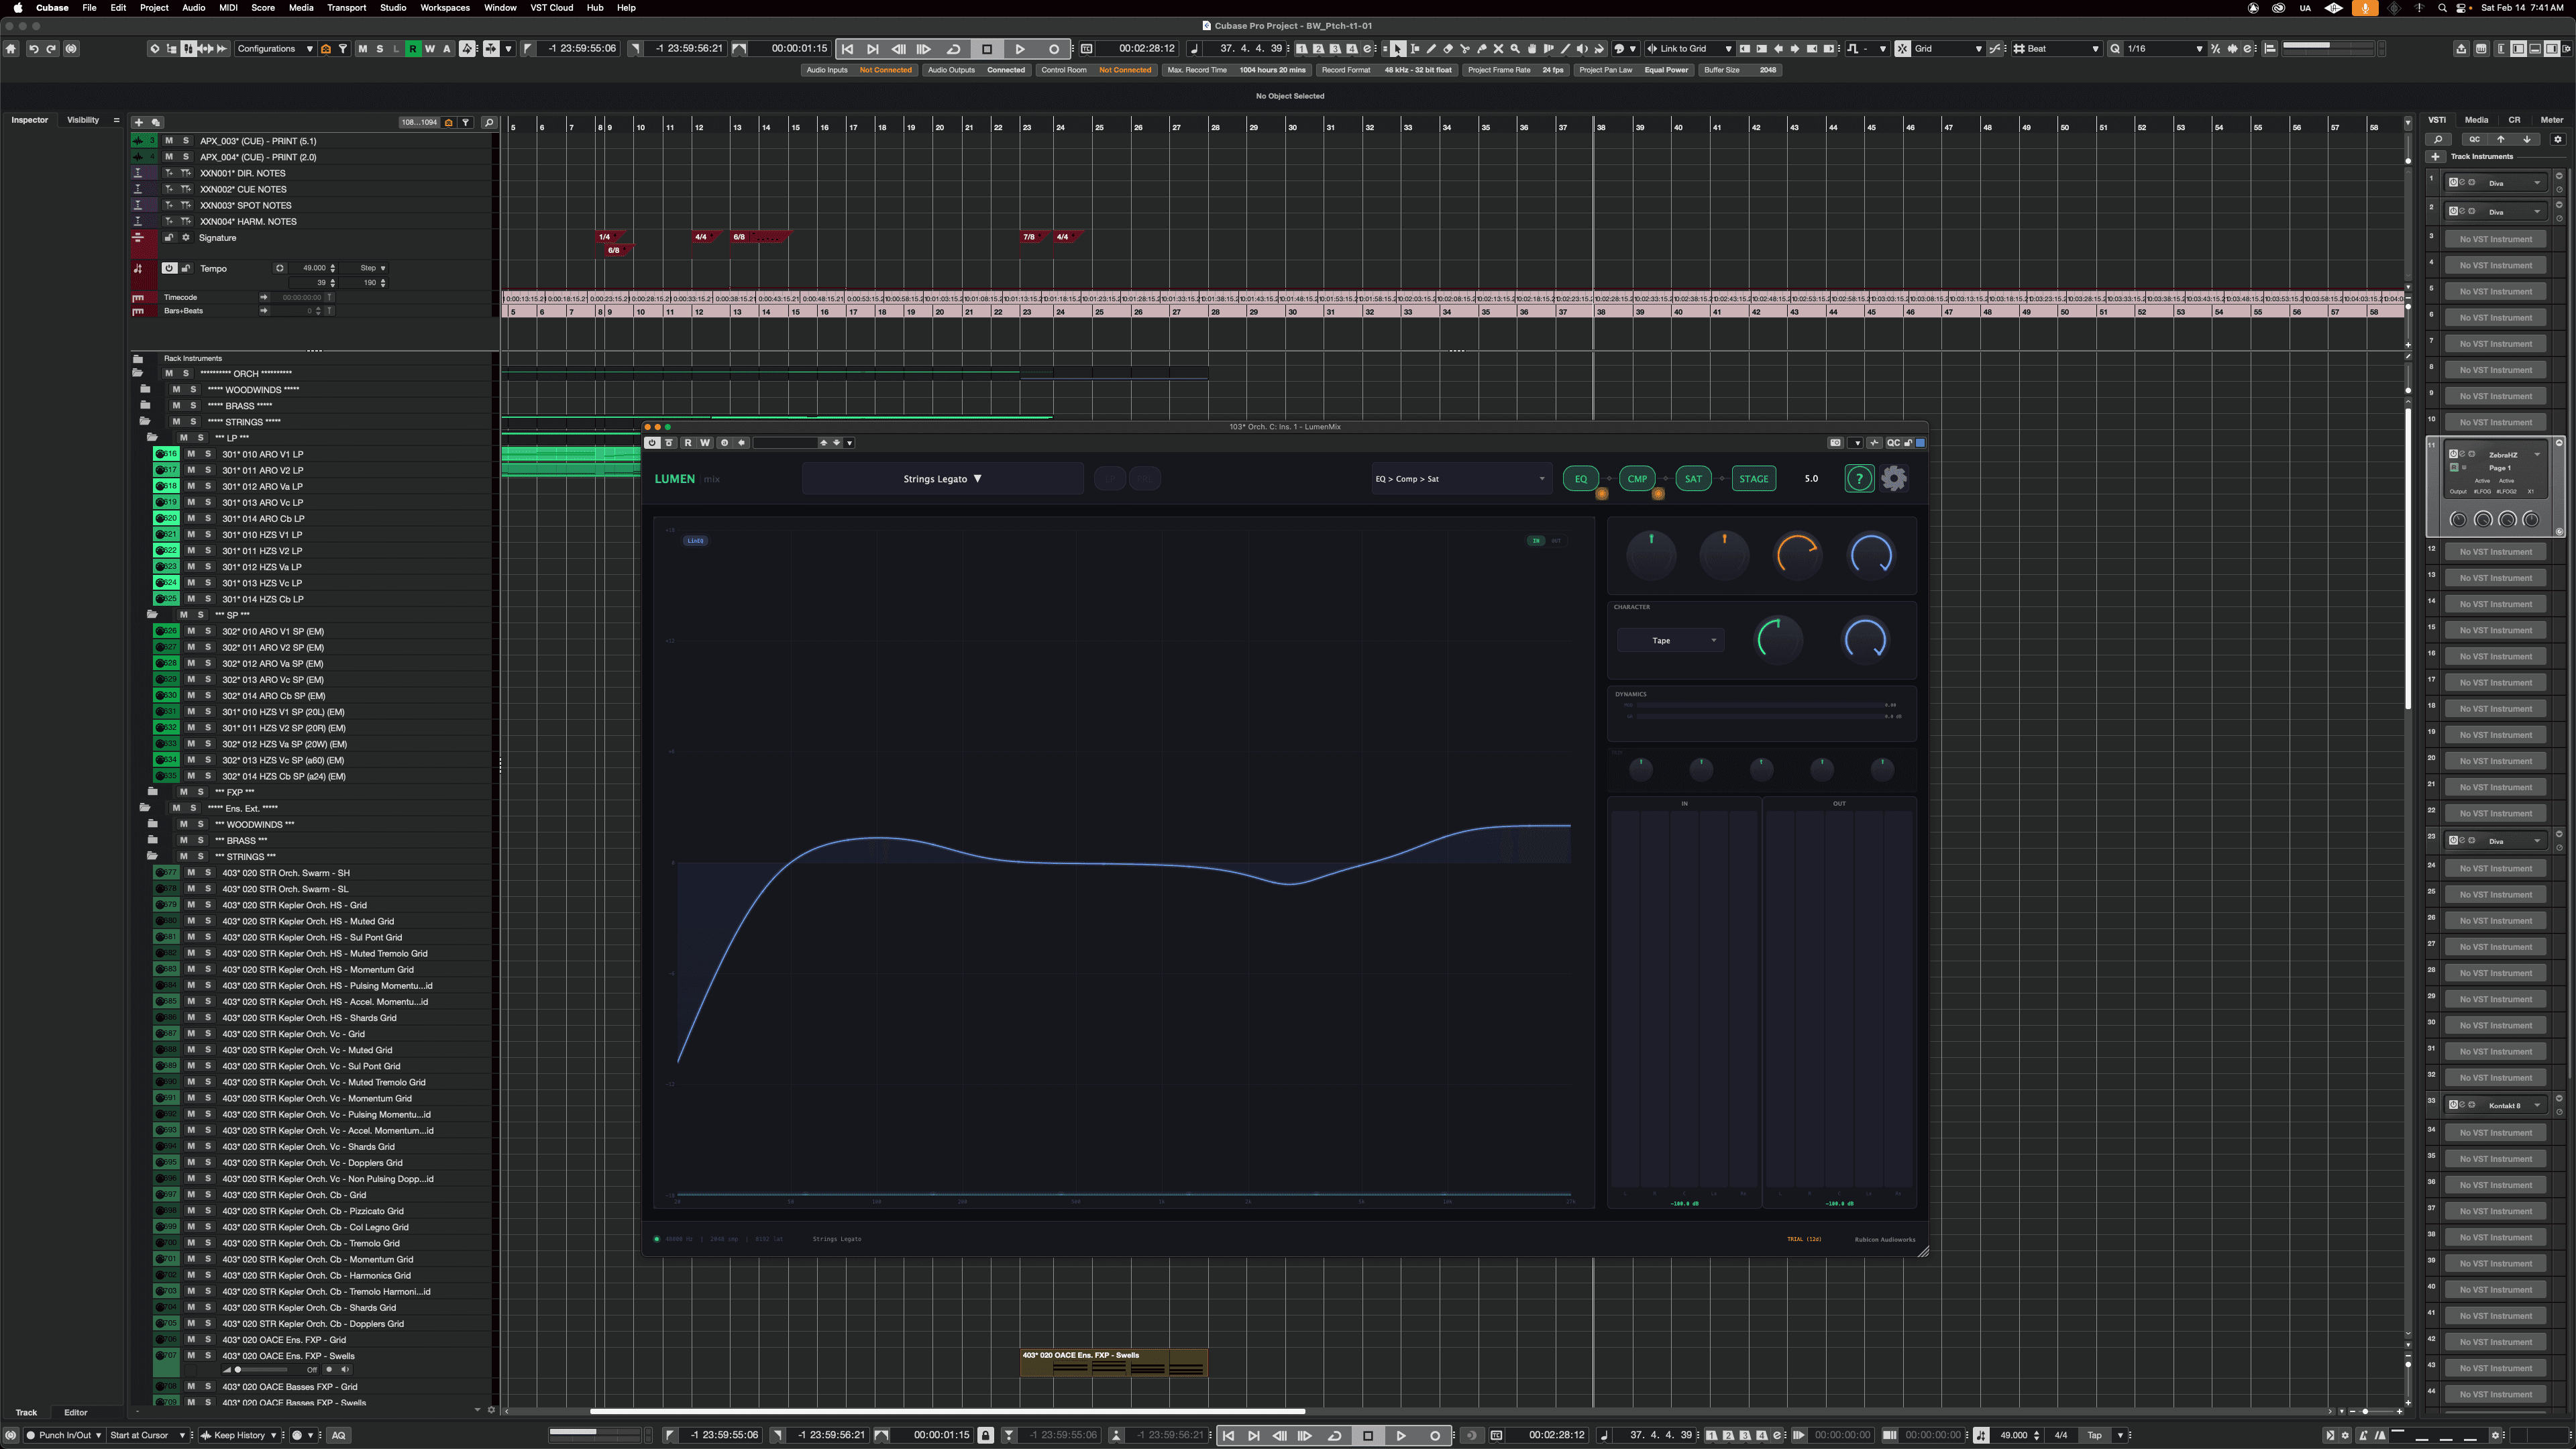Screen dimensions: 2576x1449
Task: Select the Draw pencil tool
Action: [x=1431, y=49]
